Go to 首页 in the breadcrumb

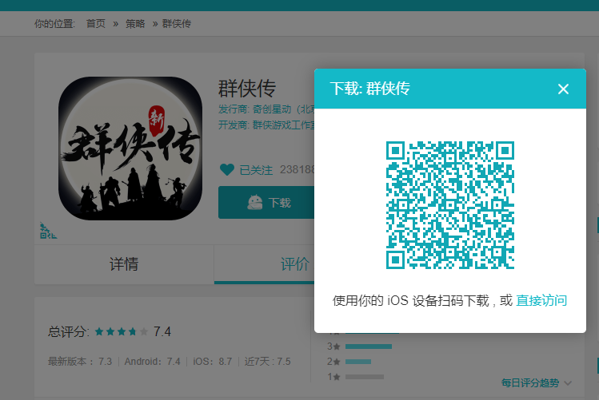pyautogui.click(x=95, y=23)
